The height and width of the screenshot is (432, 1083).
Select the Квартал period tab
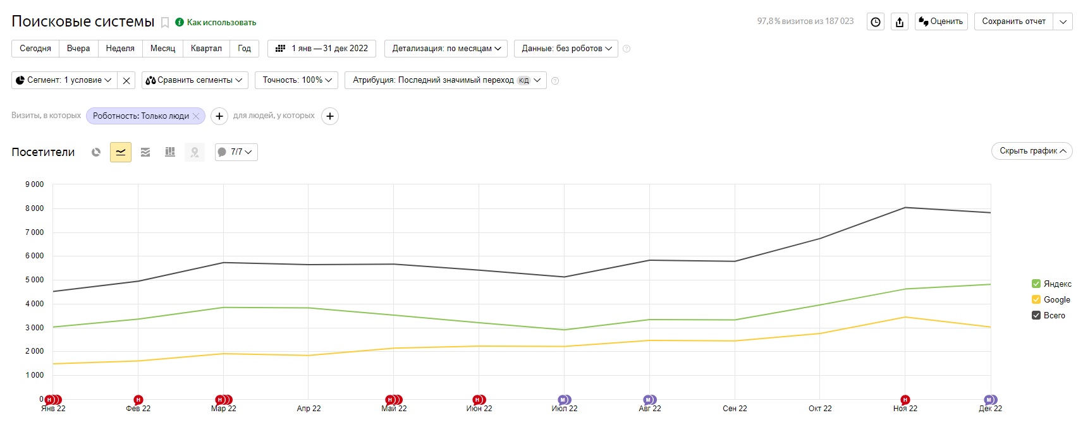[206, 49]
